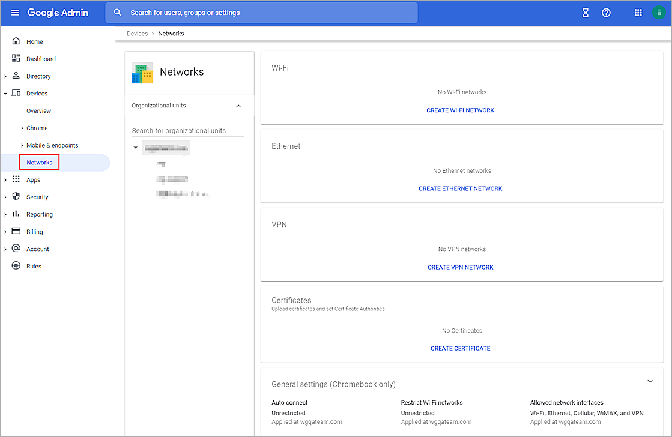This screenshot has height=437, width=672.
Task: Select Networks in the Devices menu
Action: click(39, 162)
